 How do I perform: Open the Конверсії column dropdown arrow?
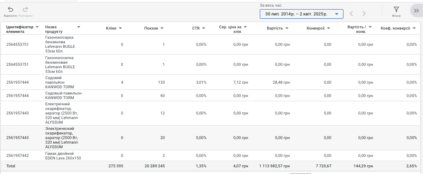pyautogui.click(x=328, y=28)
